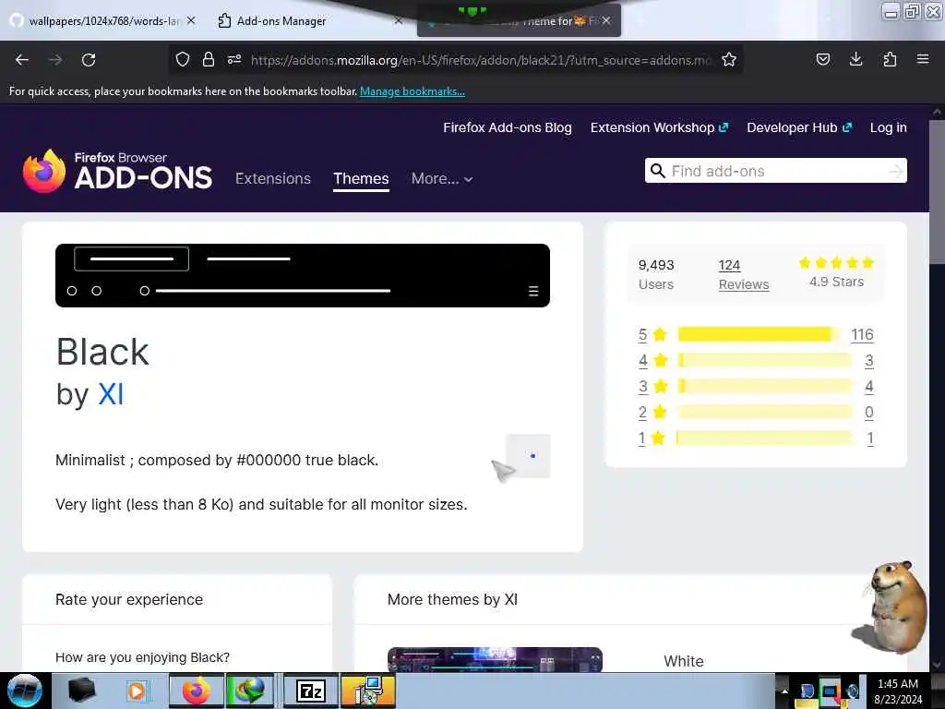Open author XI's profile
Image resolution: width=945 pixels, height=709 pixels.
tap(111, 395)
